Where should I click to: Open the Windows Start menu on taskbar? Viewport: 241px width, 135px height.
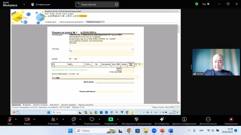click(x=70, y=130)
